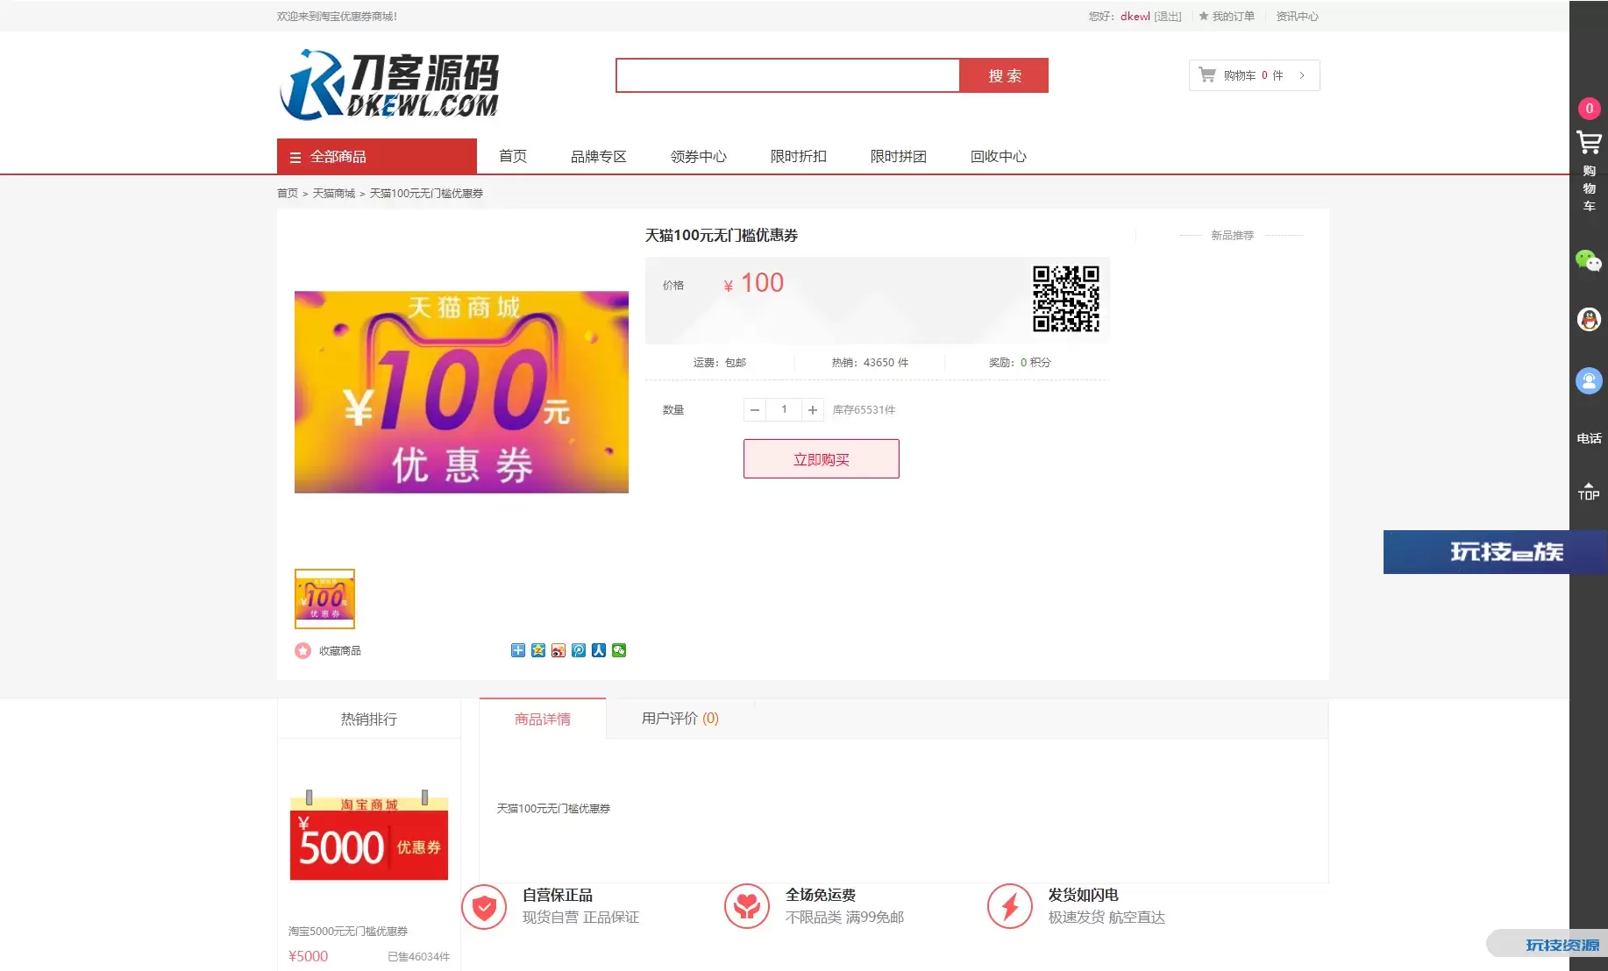Share to Renren icon
The width and height of the screenshot is (1608, 971).
pyautogui.click(x=599, y=650)
